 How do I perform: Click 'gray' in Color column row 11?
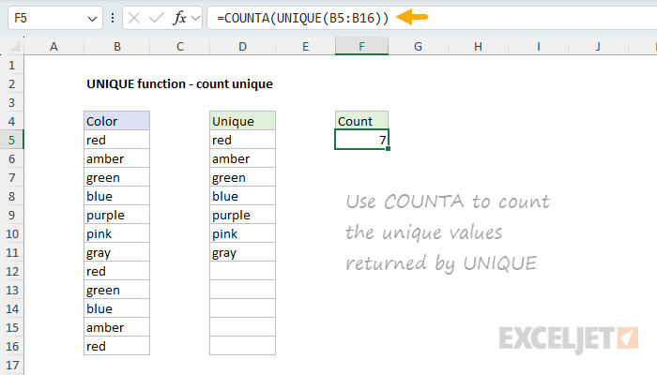point(117,252)
